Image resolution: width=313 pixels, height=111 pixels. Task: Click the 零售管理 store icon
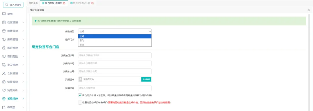click(x=3, y=31)
